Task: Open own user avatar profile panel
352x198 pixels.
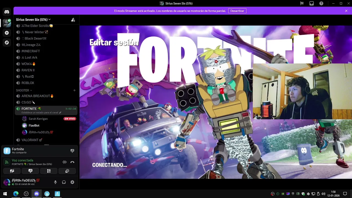Action: tap(7, 182)
